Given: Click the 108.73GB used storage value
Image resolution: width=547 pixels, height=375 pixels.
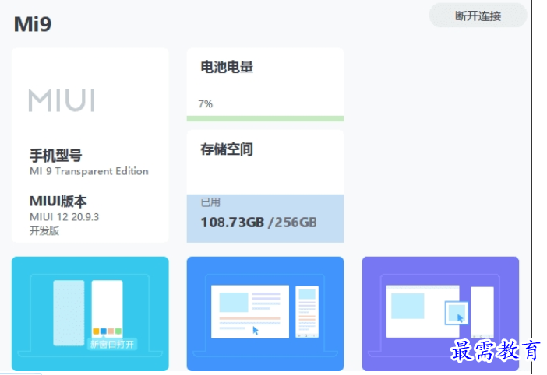Looking at the screenshot, I should coord(232,223).
